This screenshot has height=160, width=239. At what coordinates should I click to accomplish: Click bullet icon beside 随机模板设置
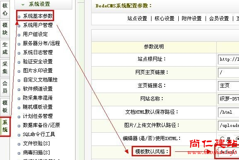pyautogui.click(x=19, y=108)
